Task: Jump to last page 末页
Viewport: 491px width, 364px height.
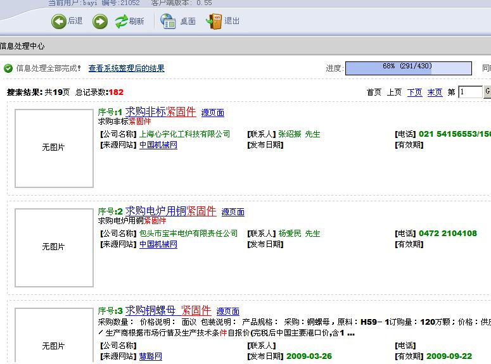Action: pyautogui.click(x=435, y=92)
